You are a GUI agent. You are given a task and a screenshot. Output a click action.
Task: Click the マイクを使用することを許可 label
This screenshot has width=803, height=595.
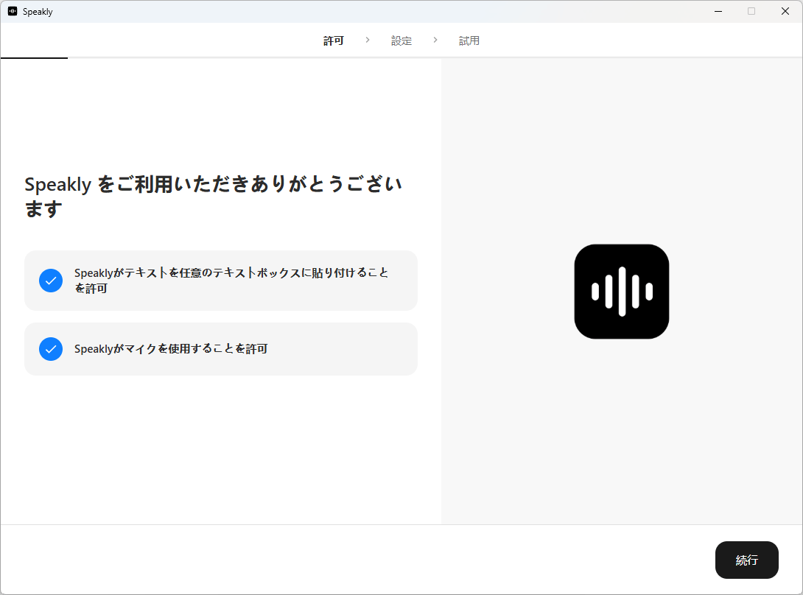(x=171, y=349)
